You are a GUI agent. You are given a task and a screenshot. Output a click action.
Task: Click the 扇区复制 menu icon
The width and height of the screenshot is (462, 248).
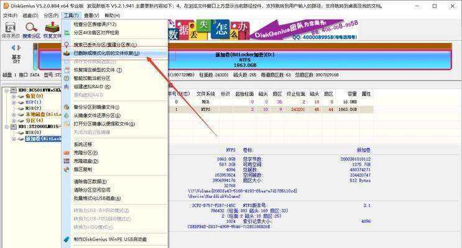click(x=67, y=169)
